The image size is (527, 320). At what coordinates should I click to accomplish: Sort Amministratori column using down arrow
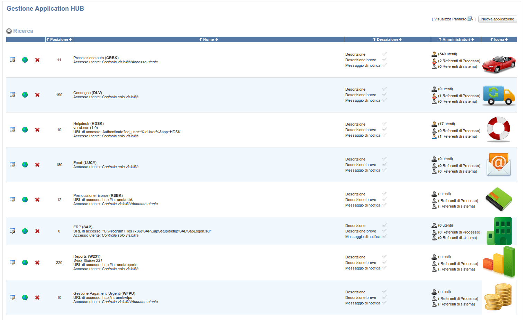pos(472,39)
